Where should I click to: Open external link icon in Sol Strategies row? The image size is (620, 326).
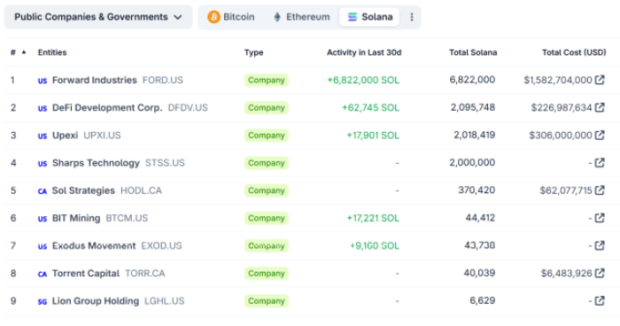(x=600, y=190)
